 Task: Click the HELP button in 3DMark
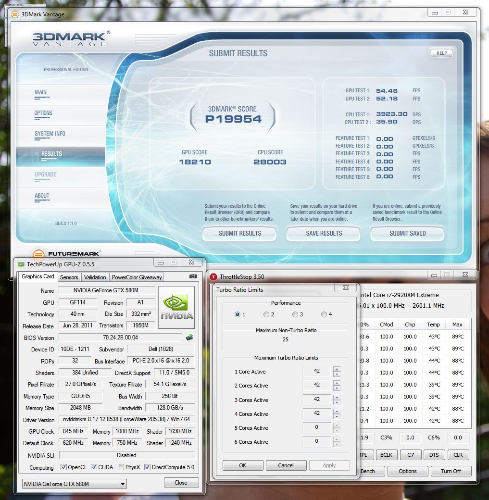[x=441, y=53]
